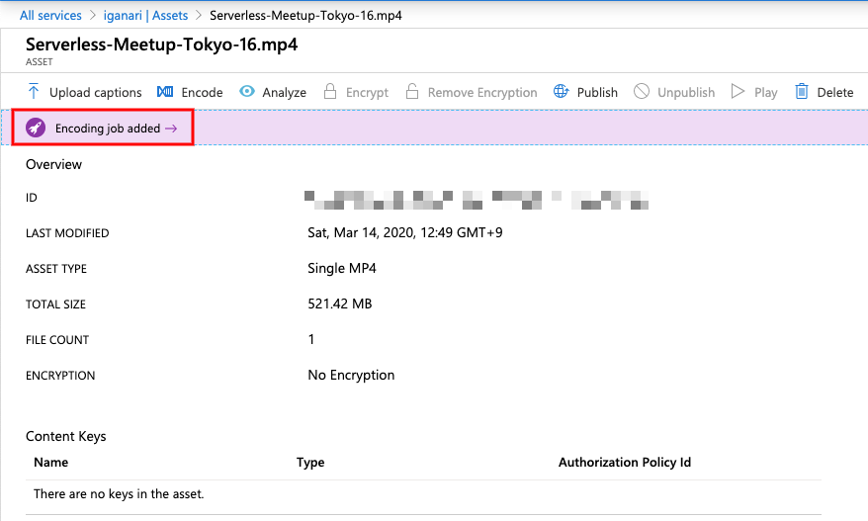
Task: Go to All services breadcrumb
Action: coord(50,16)
